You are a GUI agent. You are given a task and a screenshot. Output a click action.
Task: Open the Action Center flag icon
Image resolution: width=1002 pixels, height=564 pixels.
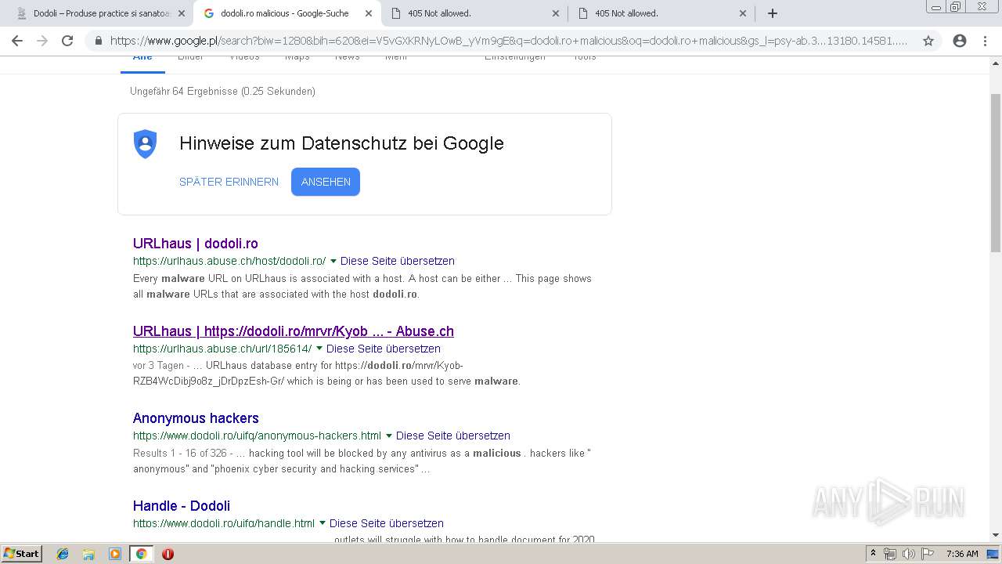(928, 554)
